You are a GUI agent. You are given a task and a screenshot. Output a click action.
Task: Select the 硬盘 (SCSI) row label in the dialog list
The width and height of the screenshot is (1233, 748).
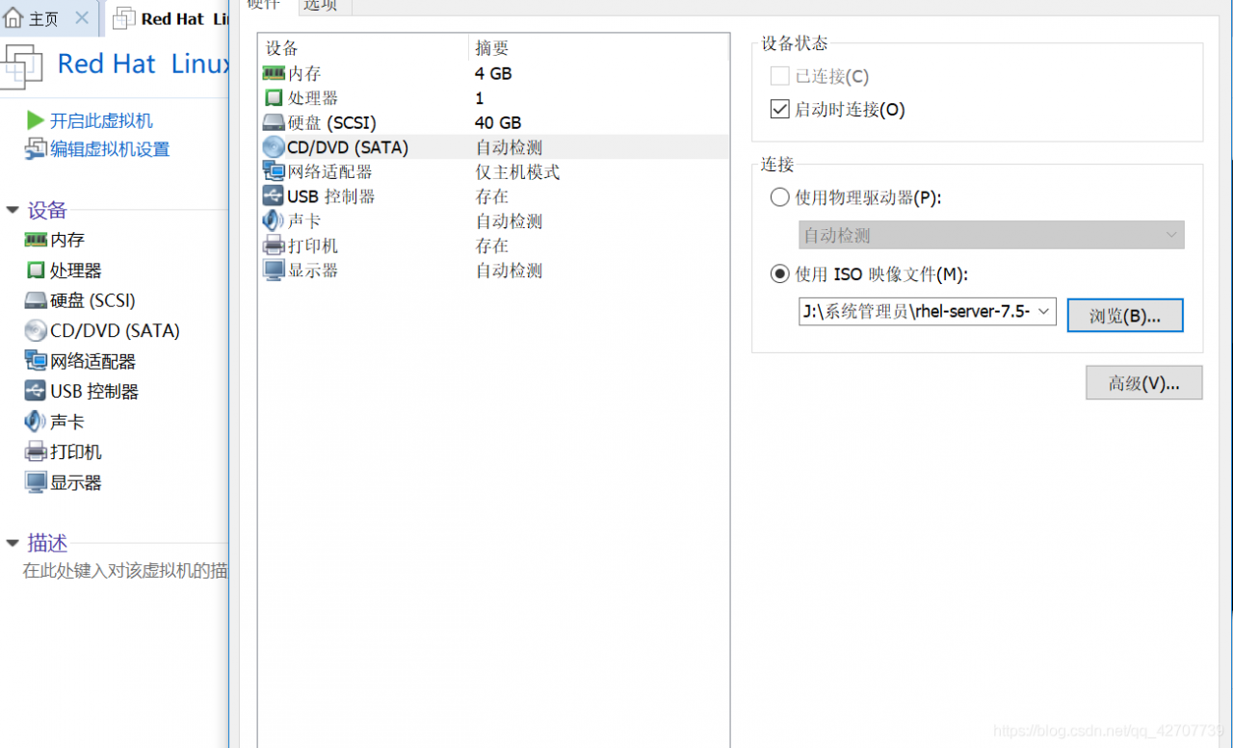click(x=331, y=123)
